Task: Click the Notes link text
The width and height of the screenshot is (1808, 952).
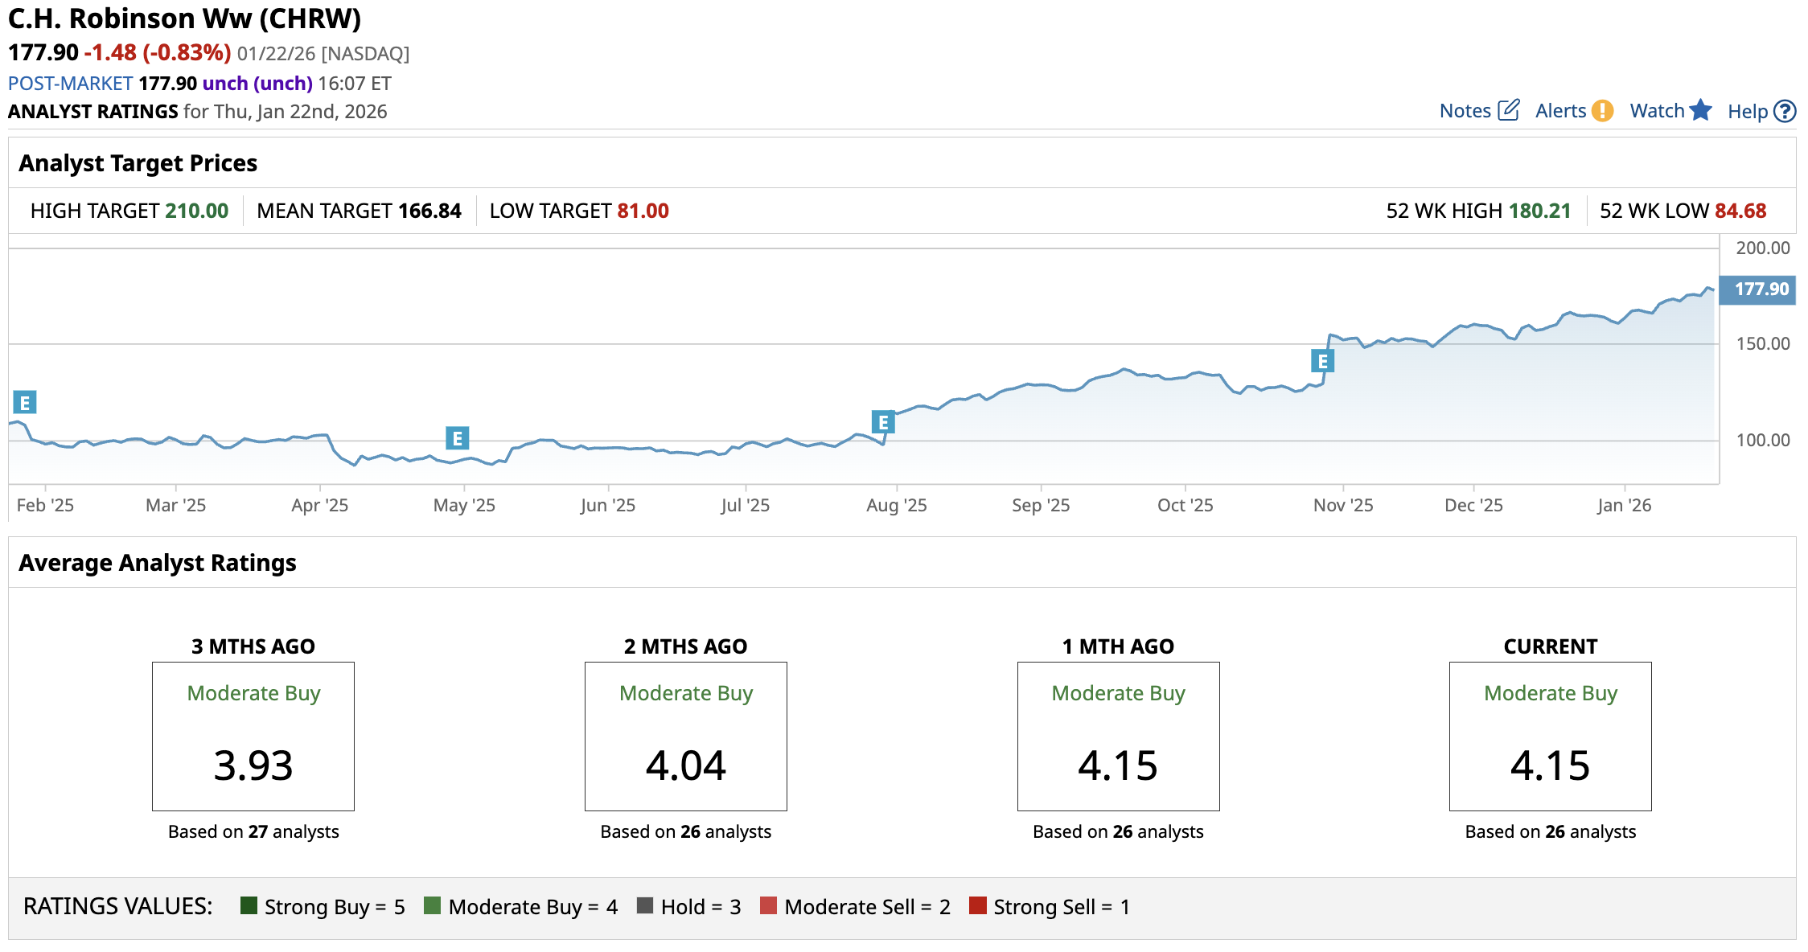Action: click(x=1465, y=111)
